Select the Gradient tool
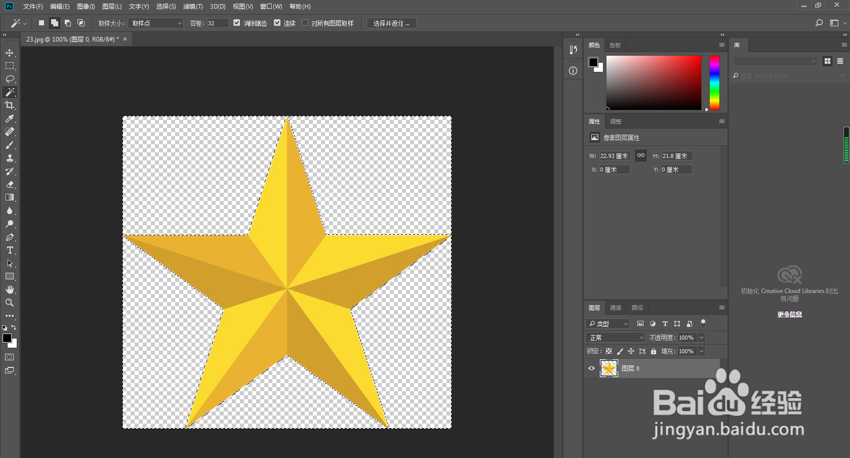The image size is (850, 458). click(10, 197)
